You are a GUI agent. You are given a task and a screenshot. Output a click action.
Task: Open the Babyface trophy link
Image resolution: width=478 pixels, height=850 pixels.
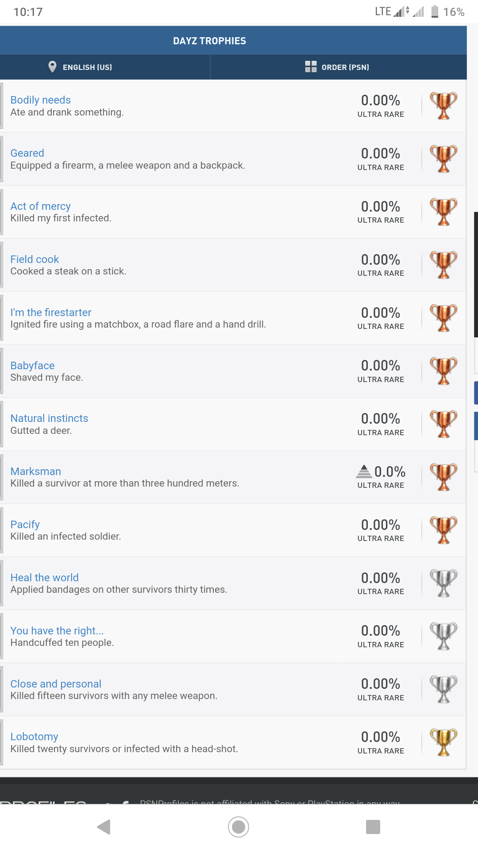pyautogui.click(x=33, y=366)
